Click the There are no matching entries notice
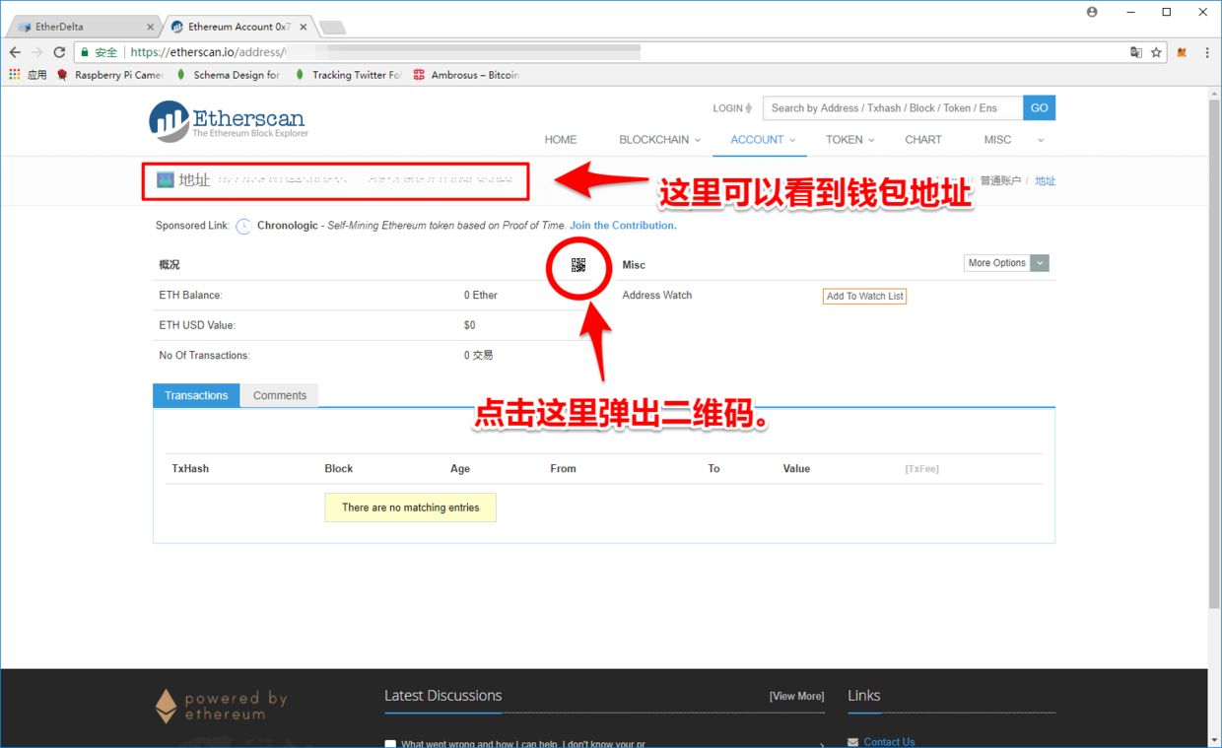The width and height of the screenshot is (1222, 748). click(x=411, y=508)
